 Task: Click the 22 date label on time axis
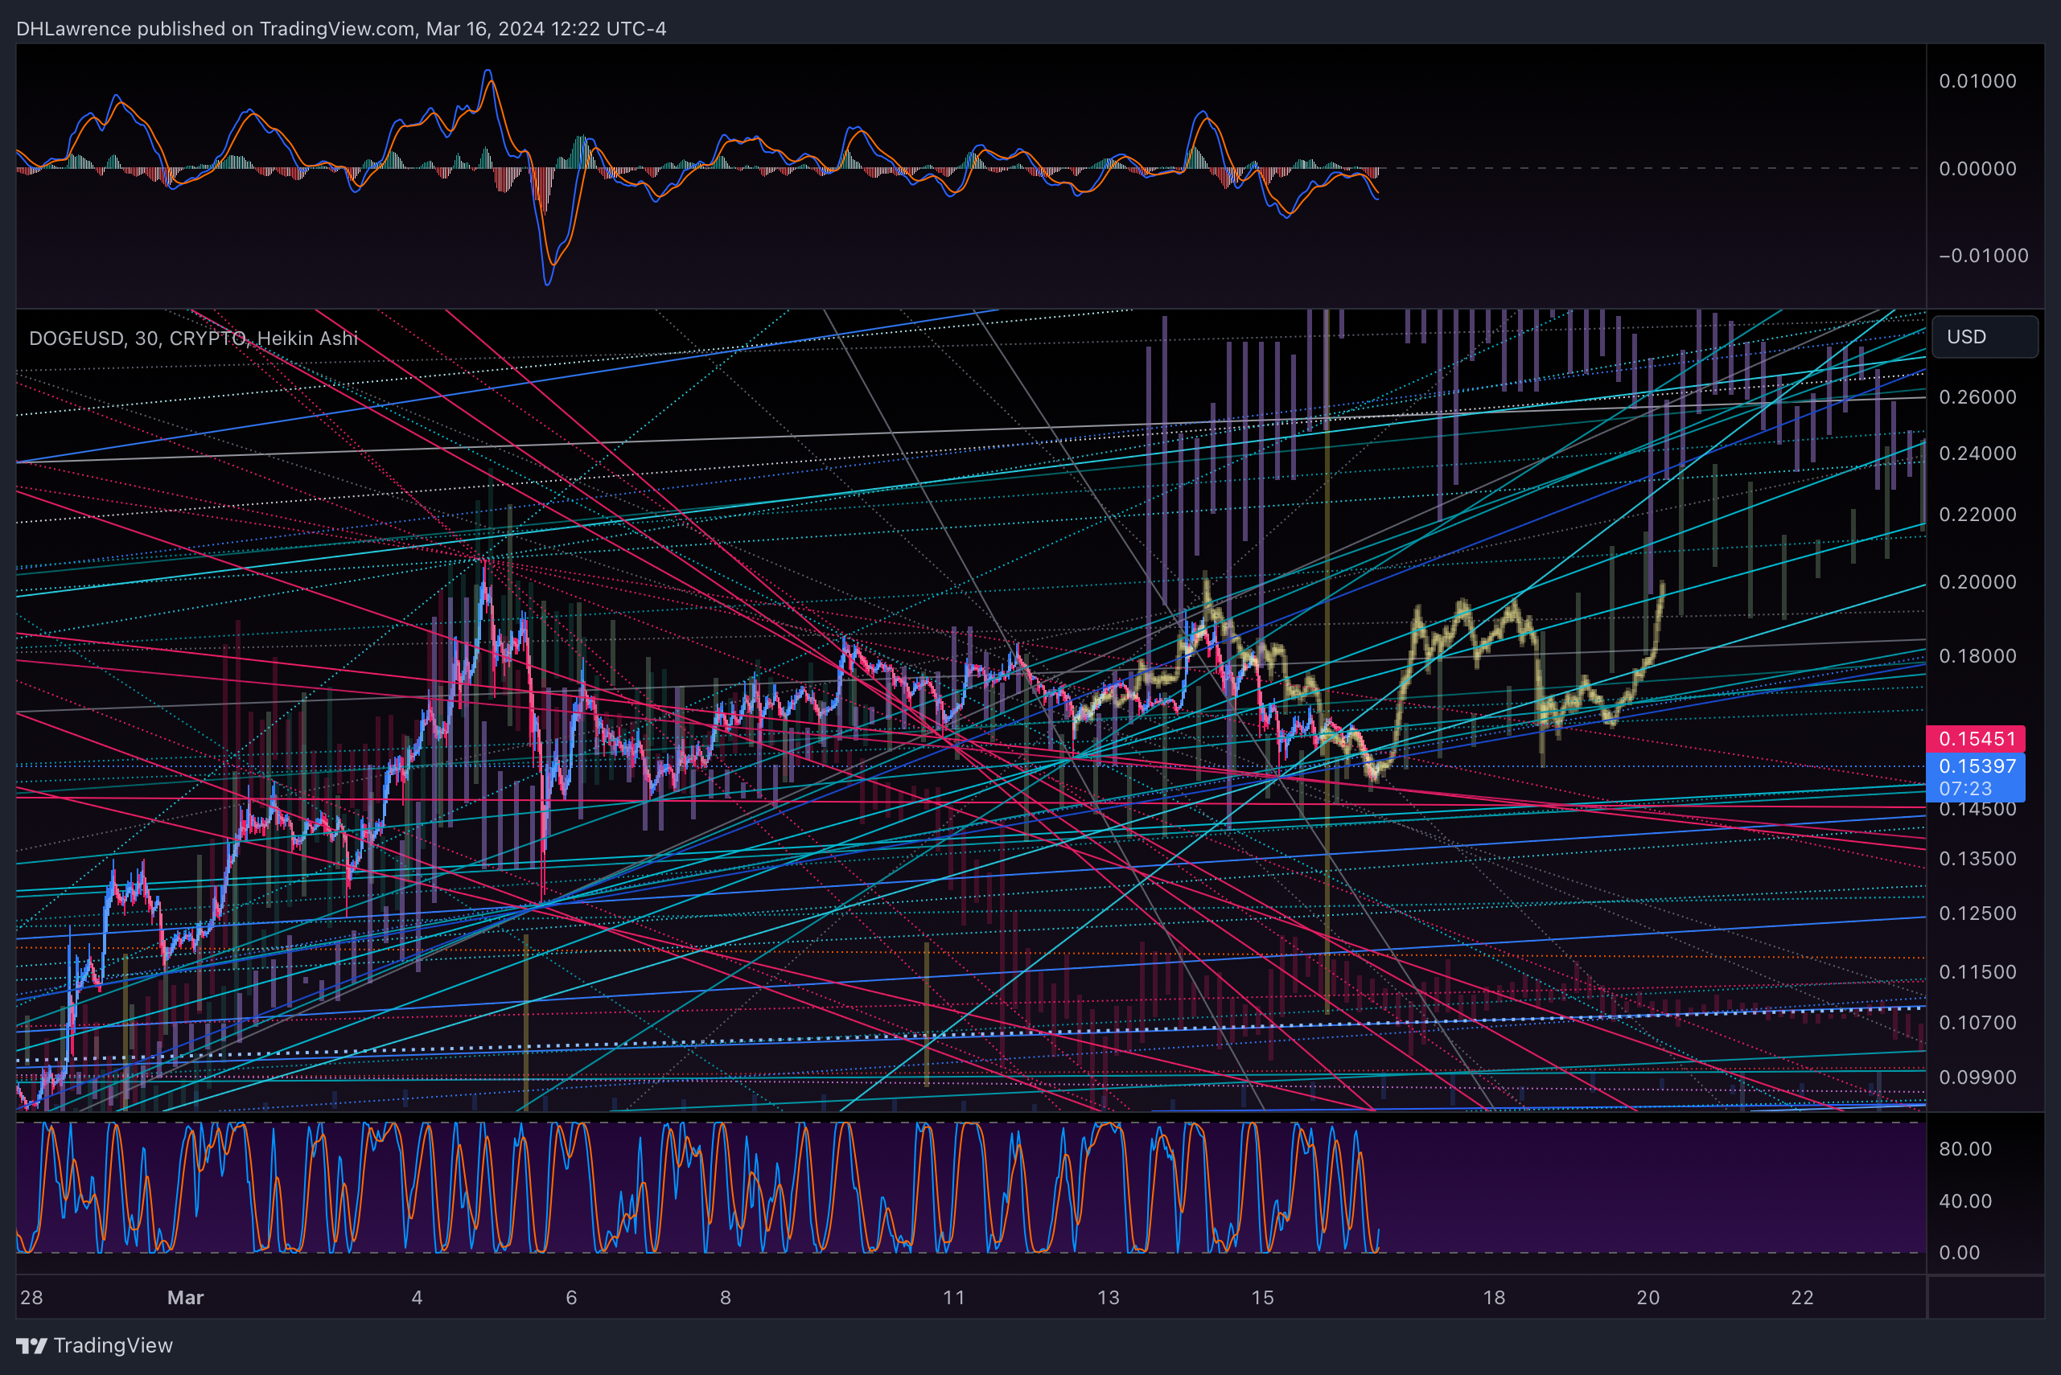tap(1802, 1298)
